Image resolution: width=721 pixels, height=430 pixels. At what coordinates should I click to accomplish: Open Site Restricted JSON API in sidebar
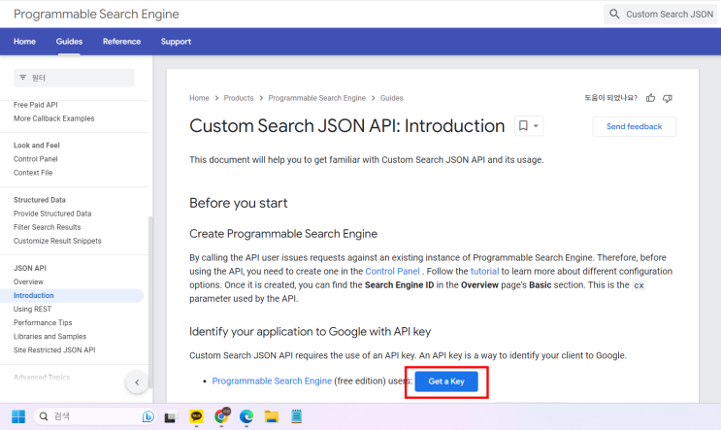tap(54, 350)
